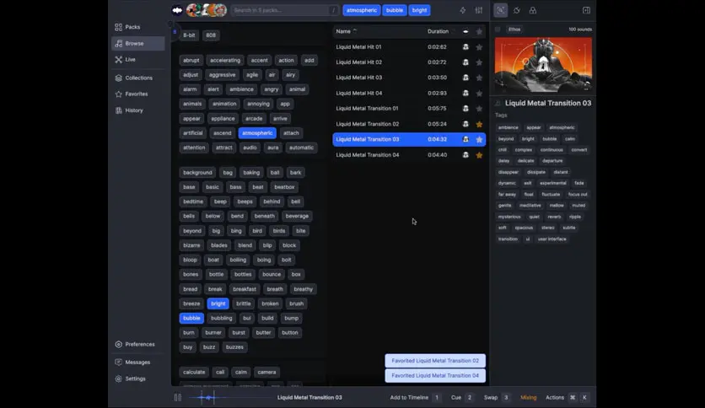Click the sync icon beside inspector view
This screenshot has width=705, height=408.
(517, 10)
